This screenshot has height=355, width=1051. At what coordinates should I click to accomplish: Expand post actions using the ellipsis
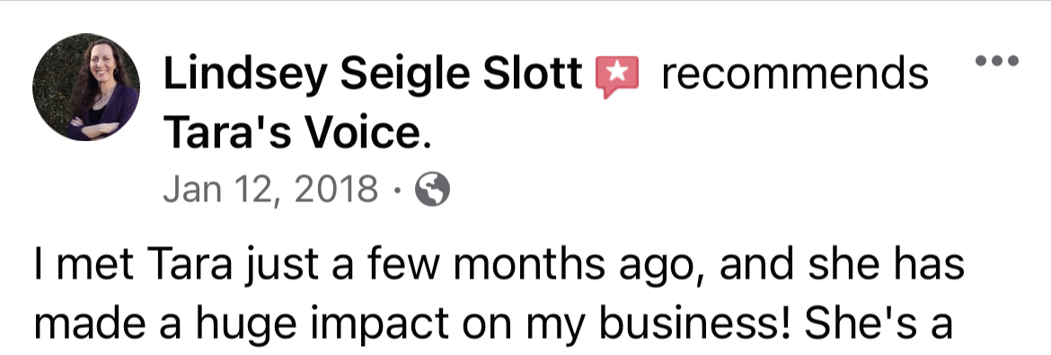[997, 61]
